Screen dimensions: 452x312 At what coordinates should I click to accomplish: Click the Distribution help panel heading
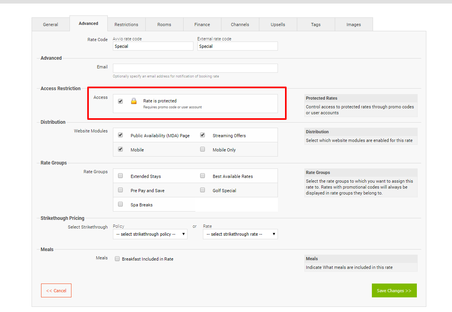coord(317,132)
